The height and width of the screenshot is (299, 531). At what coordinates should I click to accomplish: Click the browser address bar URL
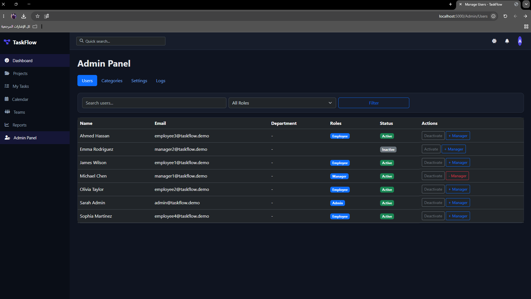463,16
